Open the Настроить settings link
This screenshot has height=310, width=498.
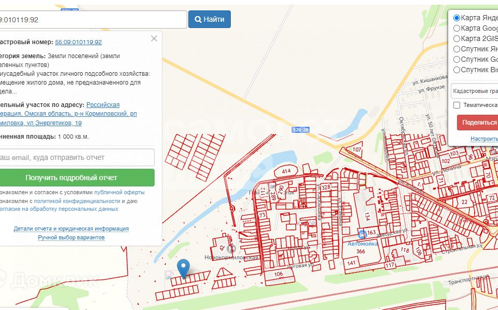pos(483,139)
